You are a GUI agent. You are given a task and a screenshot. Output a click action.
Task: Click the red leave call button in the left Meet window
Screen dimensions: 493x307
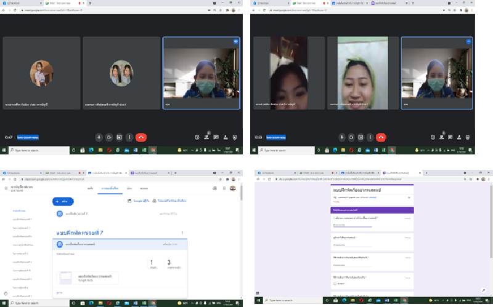click(x=141, y=137)
